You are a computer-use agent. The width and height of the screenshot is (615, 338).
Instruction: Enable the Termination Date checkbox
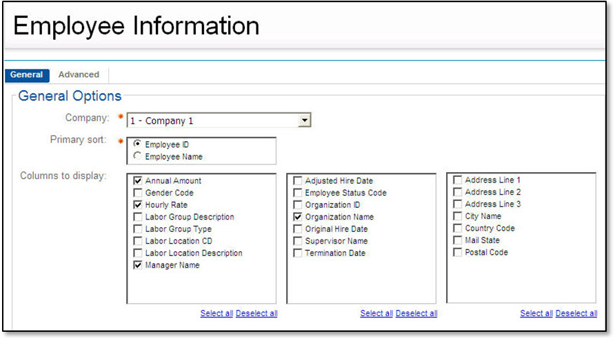pos(298,253)
